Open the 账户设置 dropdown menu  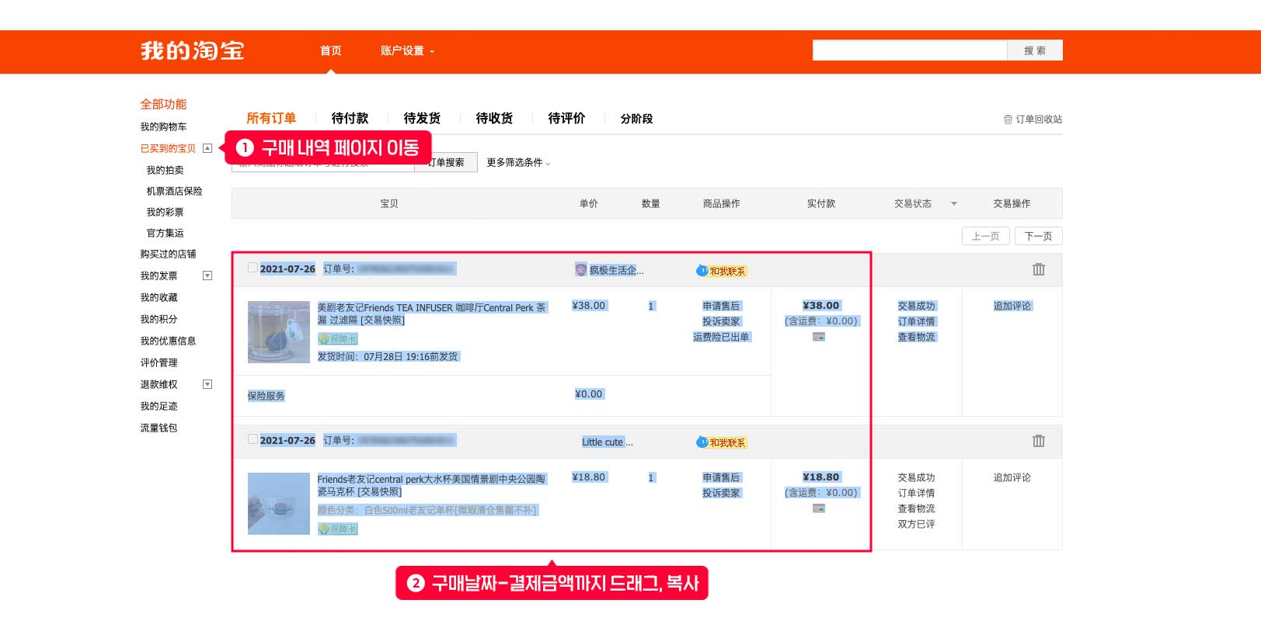click(407, 51)
